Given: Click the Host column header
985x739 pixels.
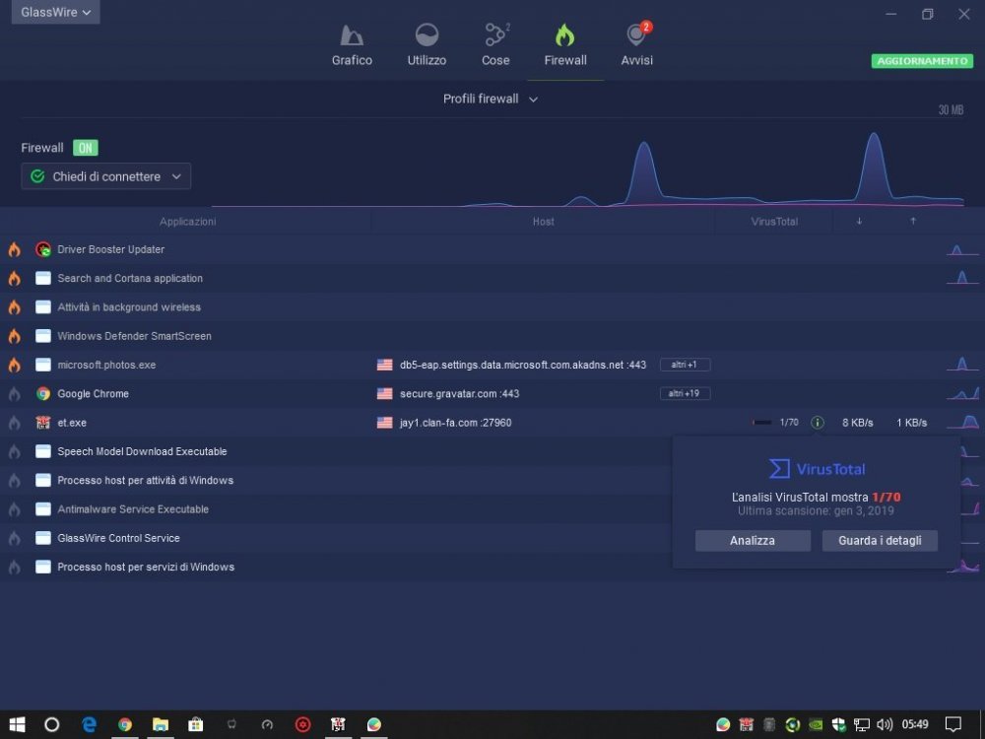Looking at the screenshot, I should [x=544, y=222].
